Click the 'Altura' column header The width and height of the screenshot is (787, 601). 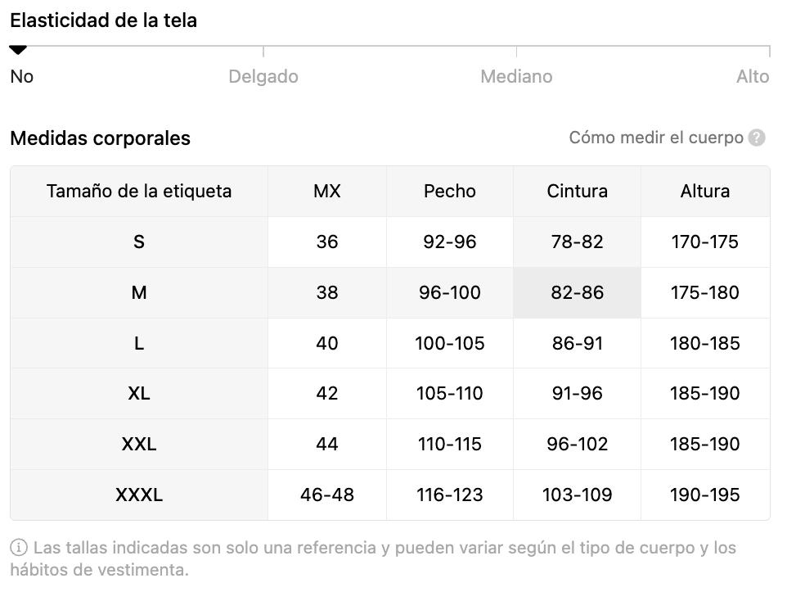click(x=705, y=192)
